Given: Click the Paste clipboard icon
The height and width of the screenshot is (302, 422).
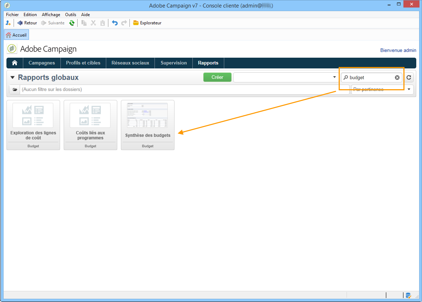Looking at the screenshot, I should [x=103, y=23].
